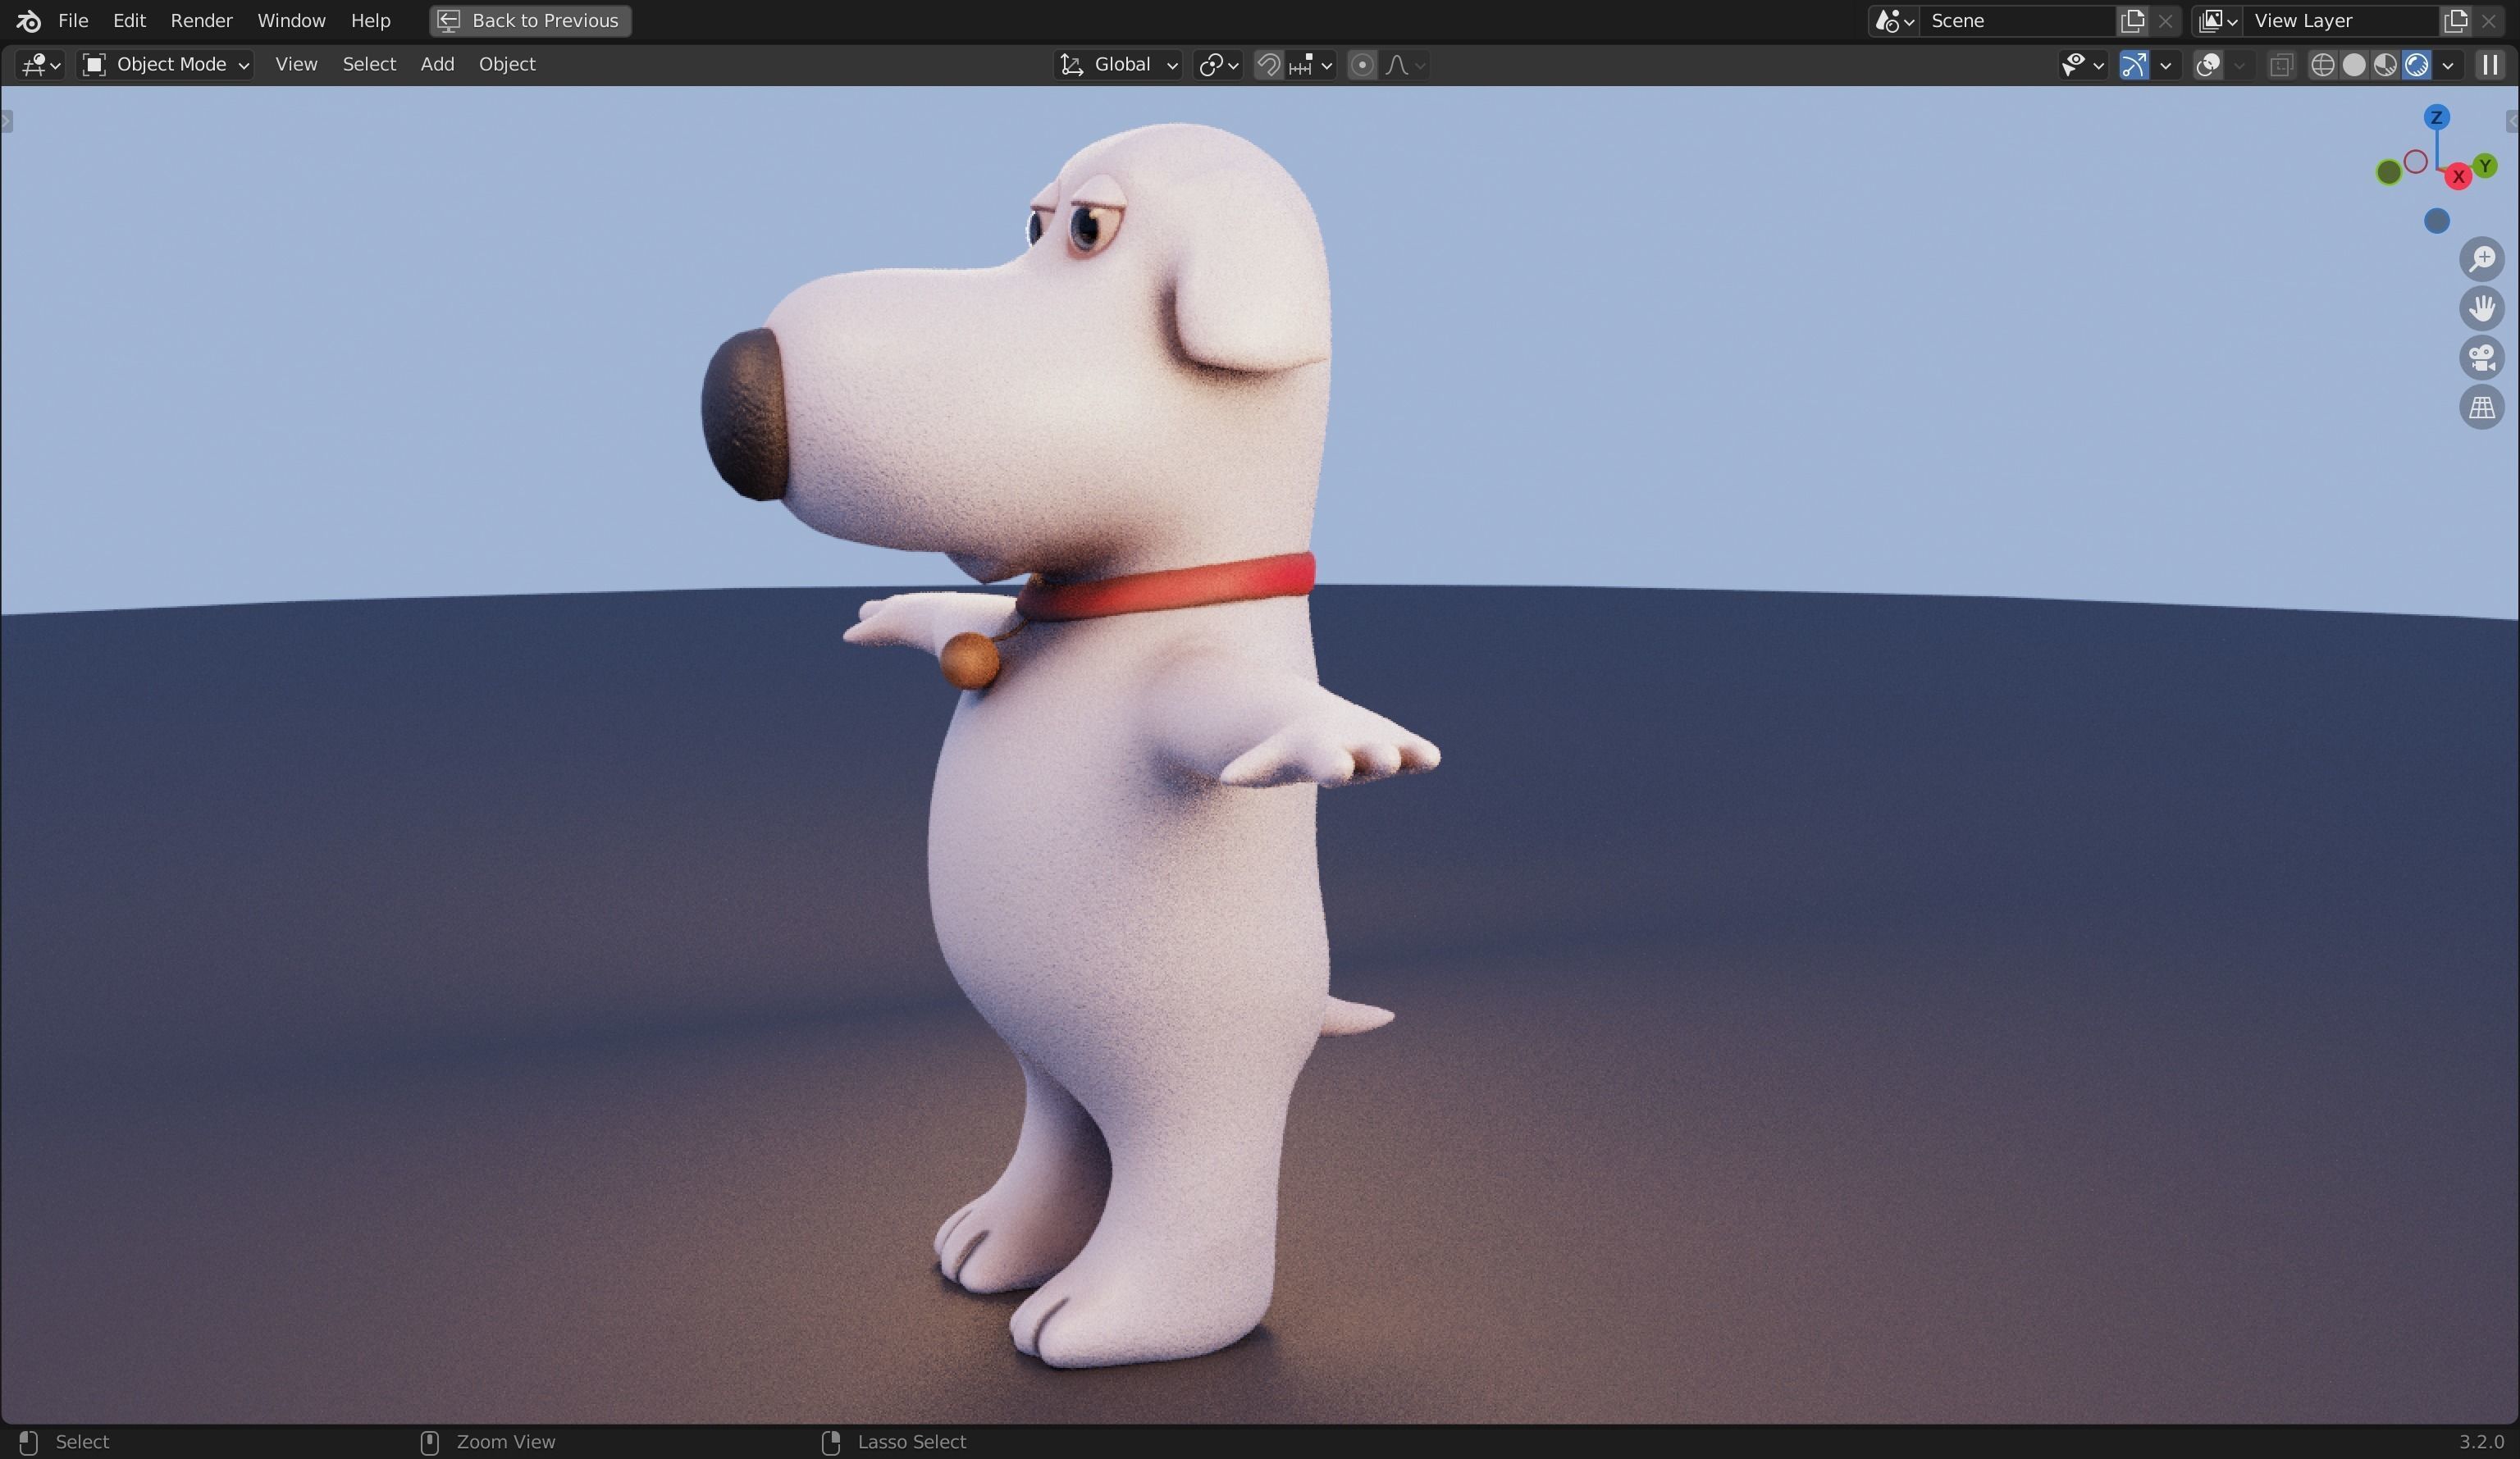The width and height of the screenshot is (2520, 1459).
Task: Switch to rendered viewport shading
Action: [x=2416, y=65]
